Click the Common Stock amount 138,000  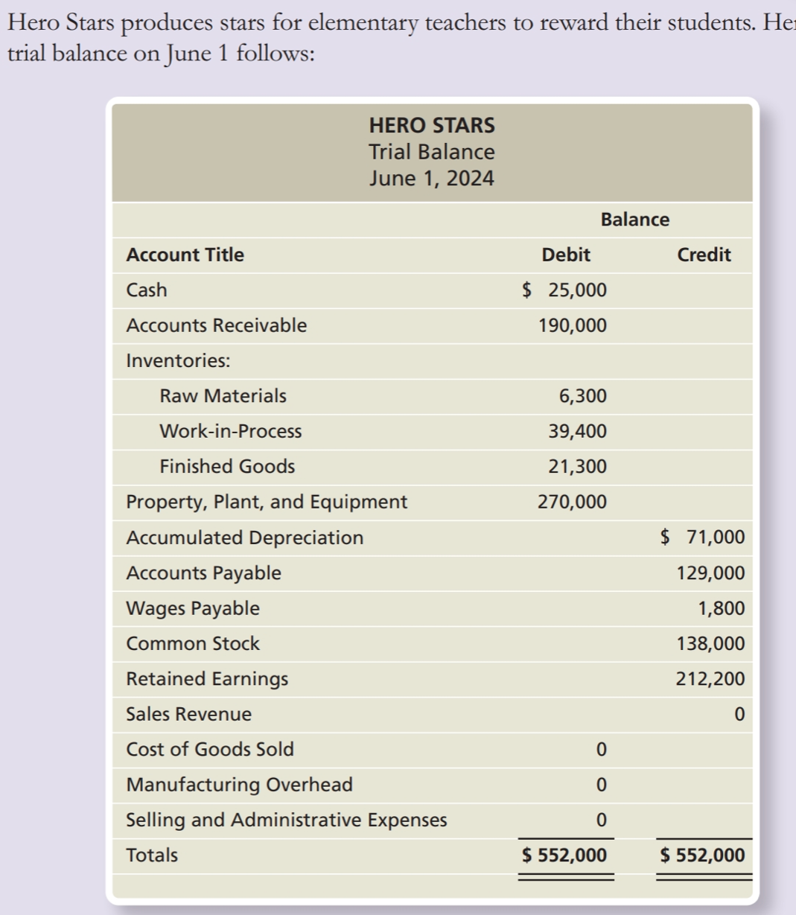715,643
